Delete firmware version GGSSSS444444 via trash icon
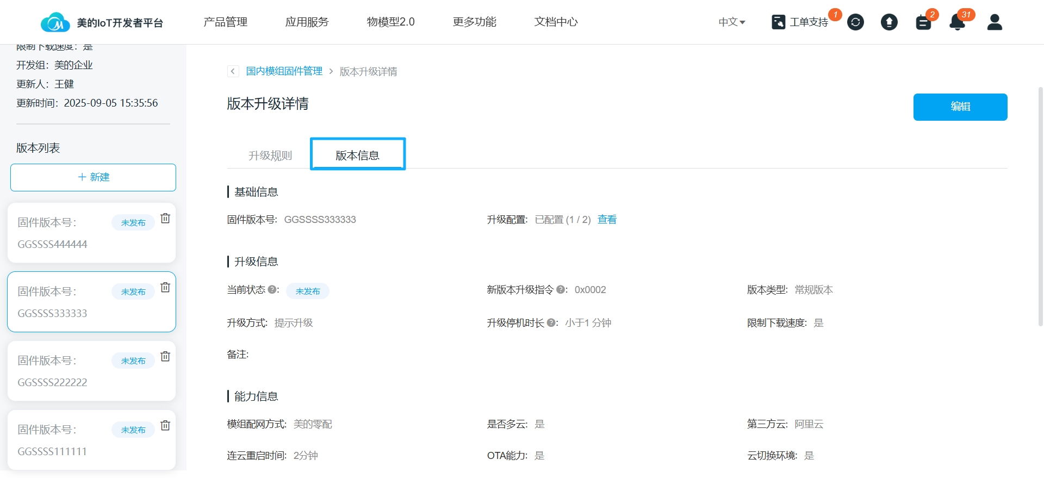 pyautogui.click(x=165, y=218)
